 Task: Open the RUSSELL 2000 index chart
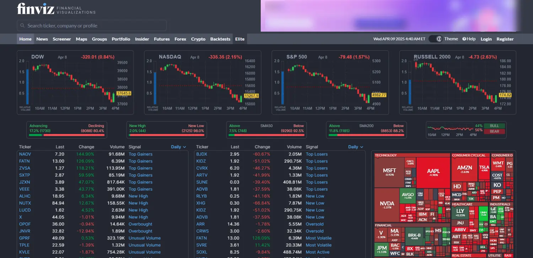[458, 83]
